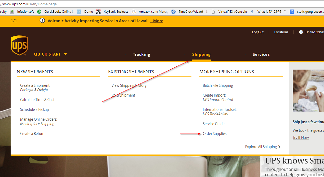Click the Try It Now link

[301, 138]
